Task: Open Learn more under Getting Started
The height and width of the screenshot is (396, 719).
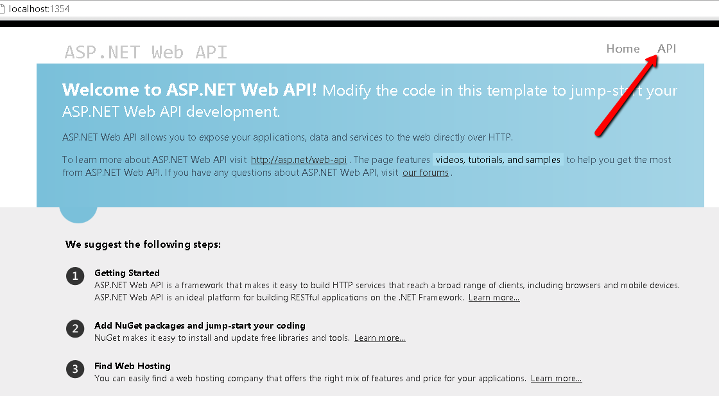Action: pos(494,297)
